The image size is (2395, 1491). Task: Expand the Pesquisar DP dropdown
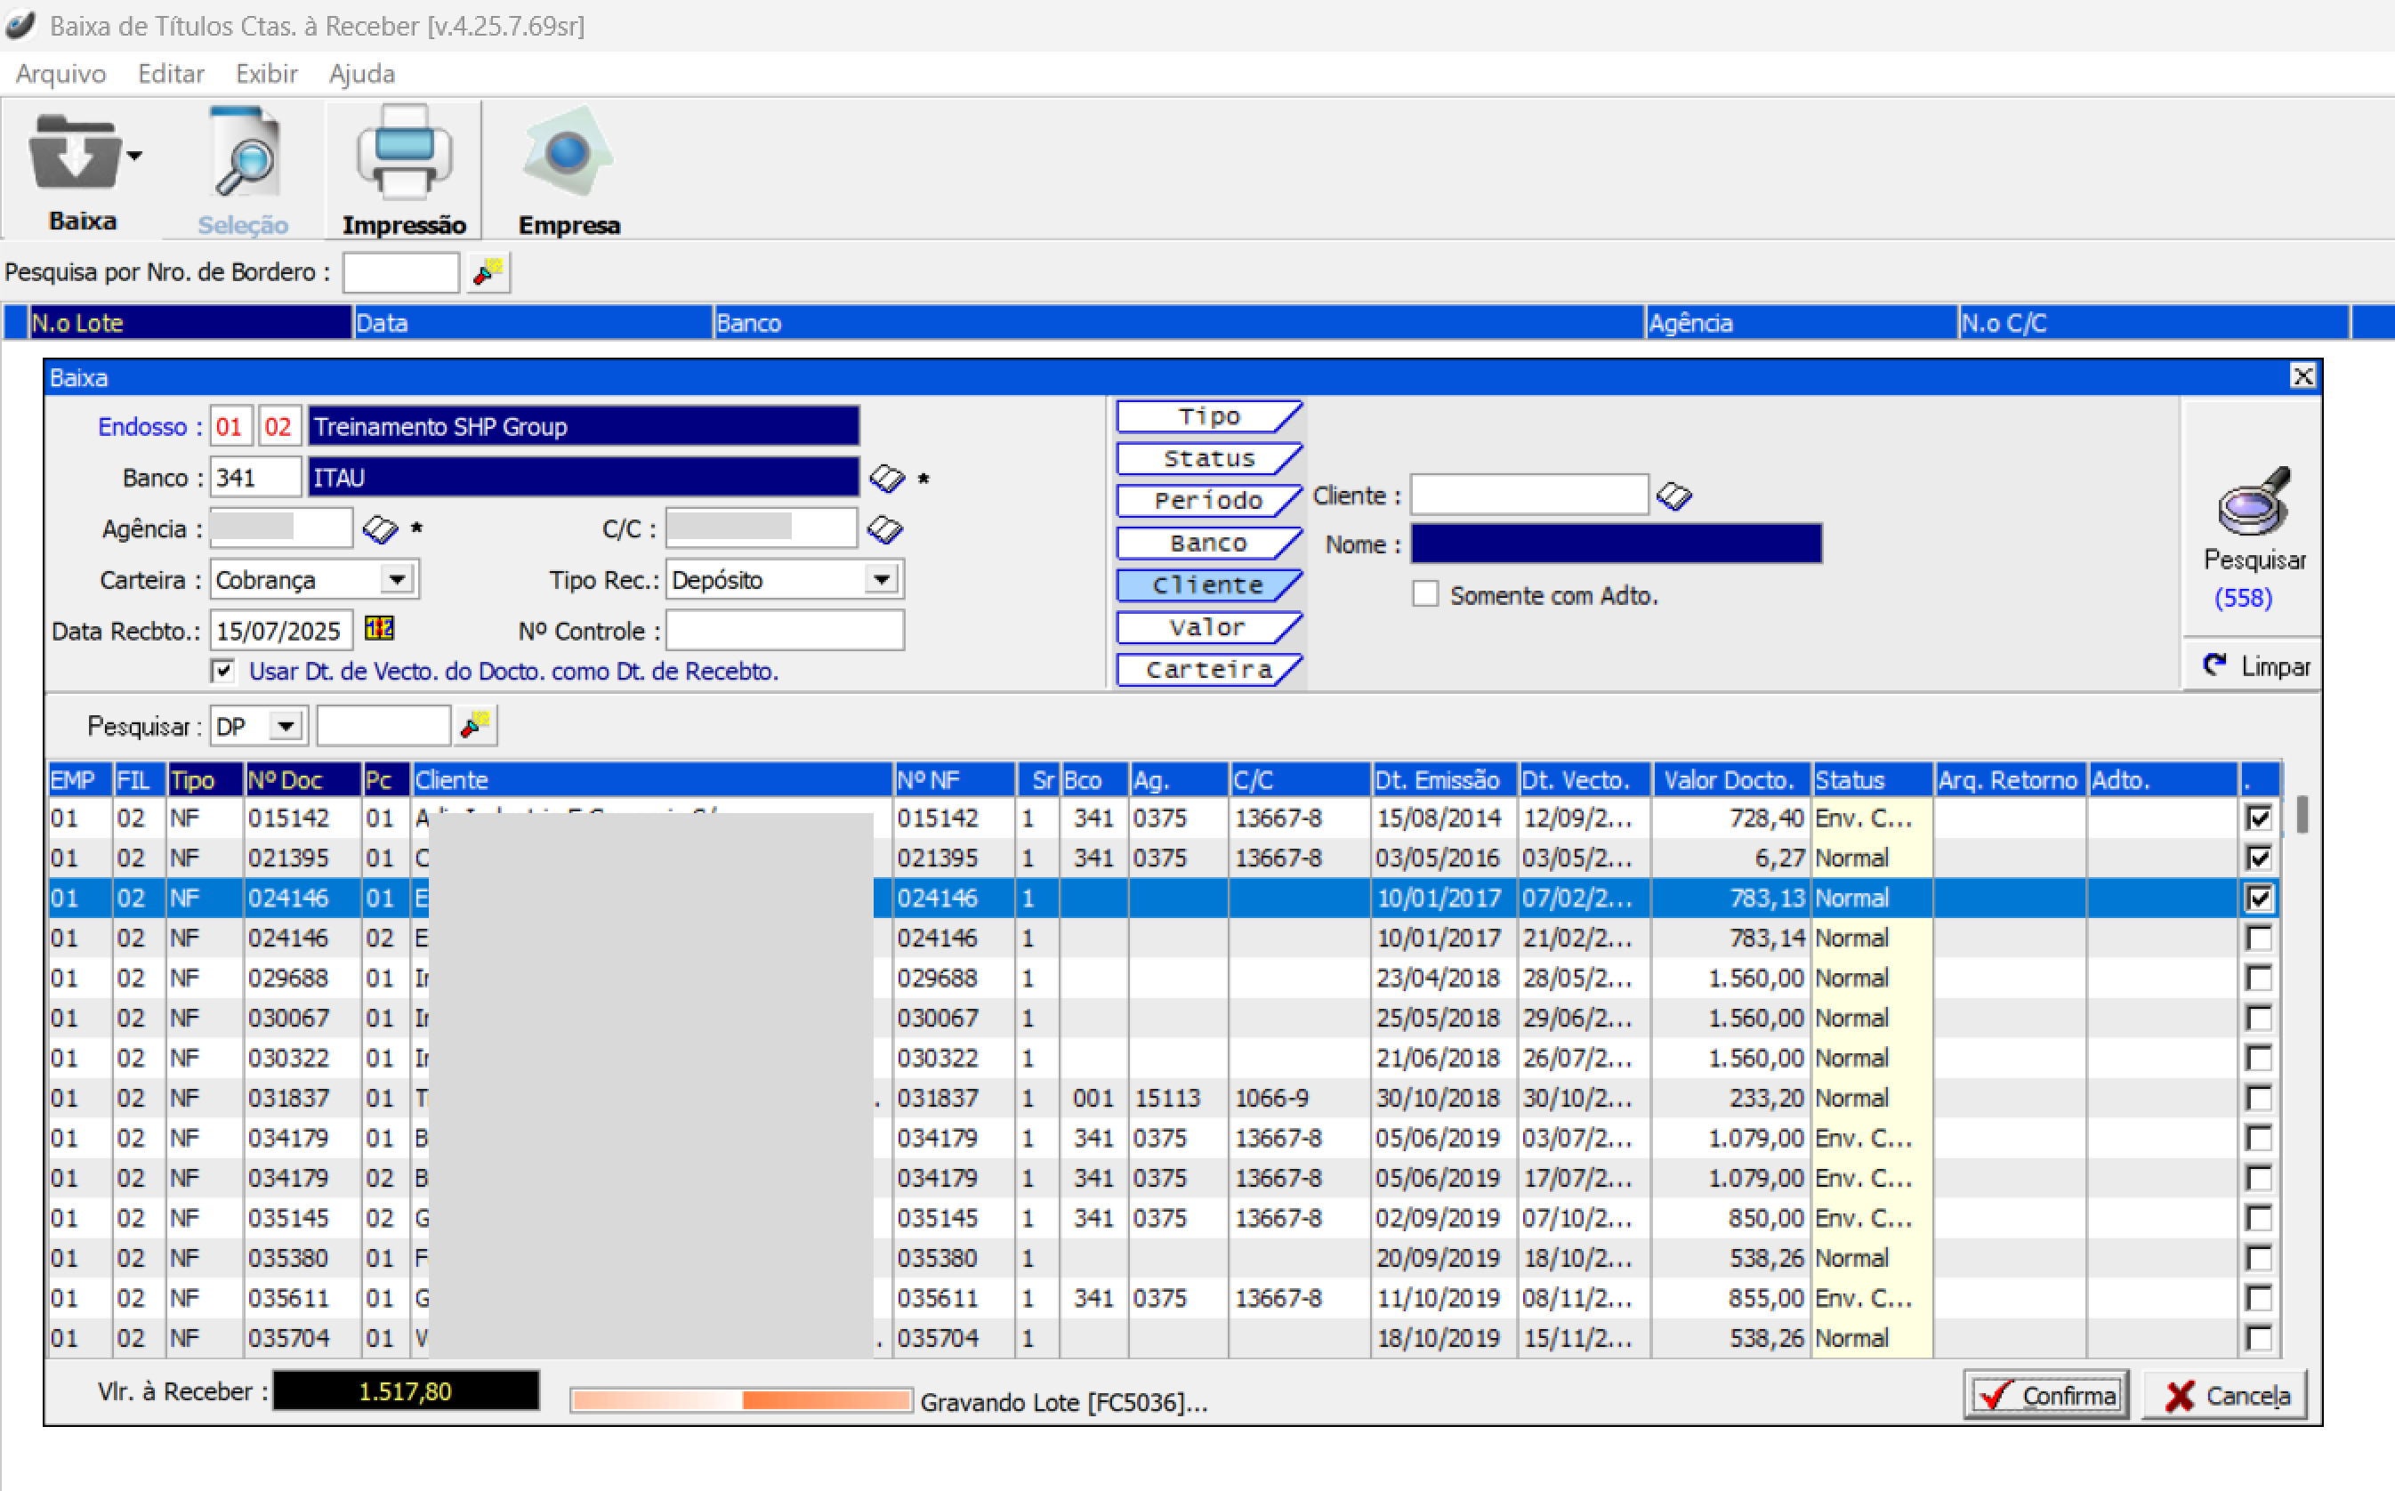pyautogui.click(x=286, y=727)
